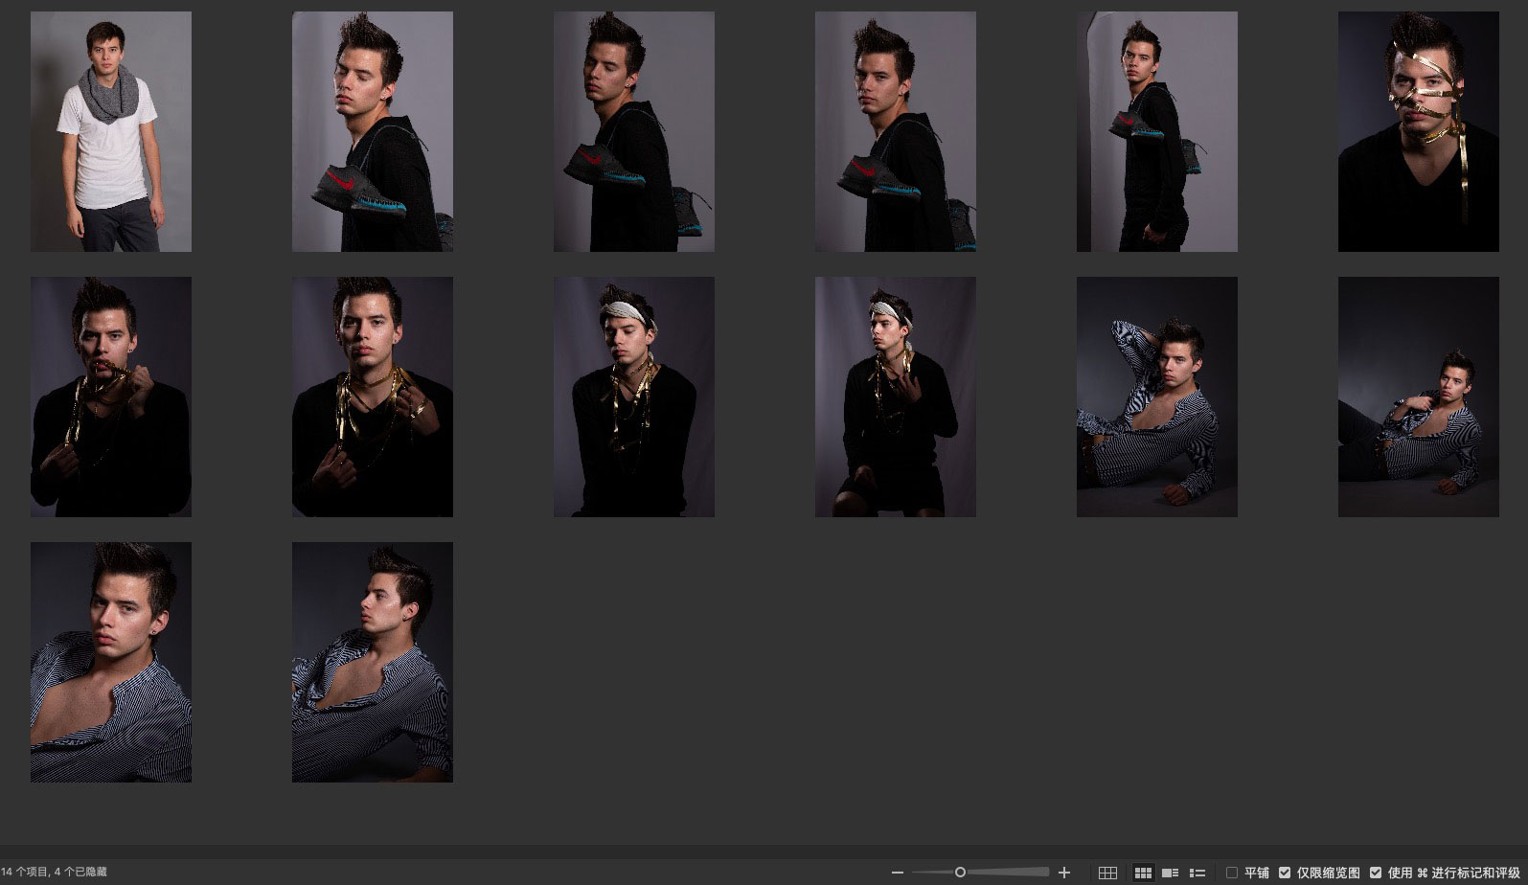1528x885 pixels.
Task: Toggle the lock thumbnail grid icon
Action: (1107, 873)
